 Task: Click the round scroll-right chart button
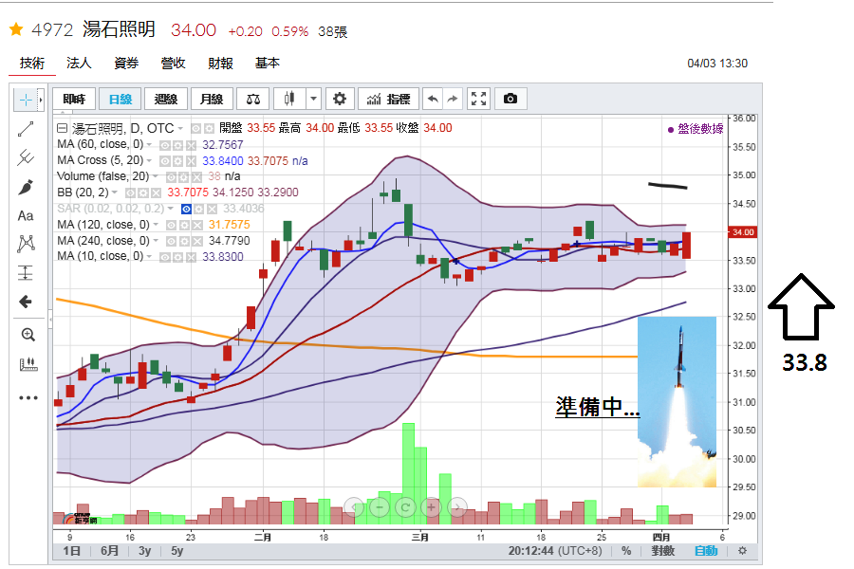457,507
